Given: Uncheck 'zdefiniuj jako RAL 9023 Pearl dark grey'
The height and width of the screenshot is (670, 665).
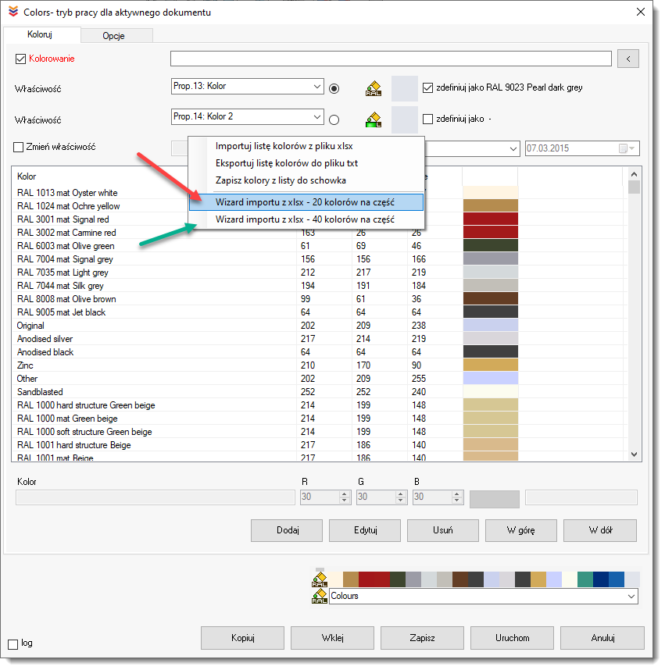Looking at the screenshot, I should [427, 88].
